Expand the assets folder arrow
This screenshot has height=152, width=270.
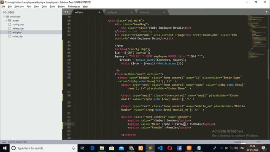coord(6,21)
